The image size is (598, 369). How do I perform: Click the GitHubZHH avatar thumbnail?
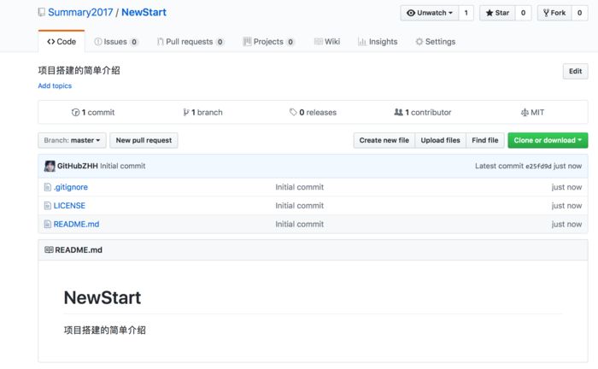click(x=50, y=166)
